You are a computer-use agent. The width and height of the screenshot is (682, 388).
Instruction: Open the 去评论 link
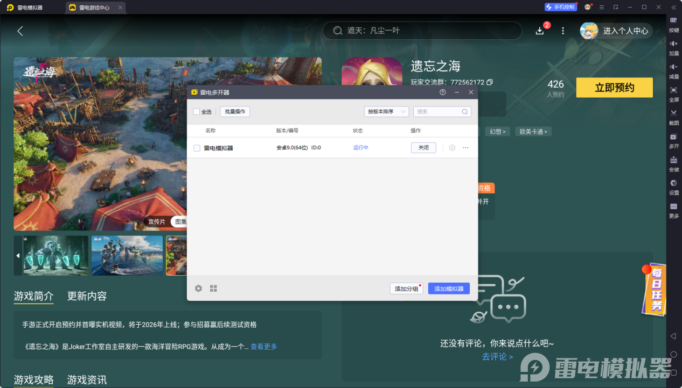pos(497,356)
